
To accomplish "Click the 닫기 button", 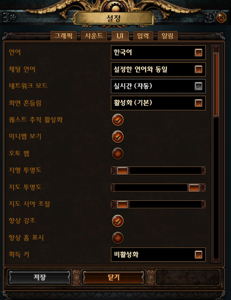I will (x=114, y=277).
